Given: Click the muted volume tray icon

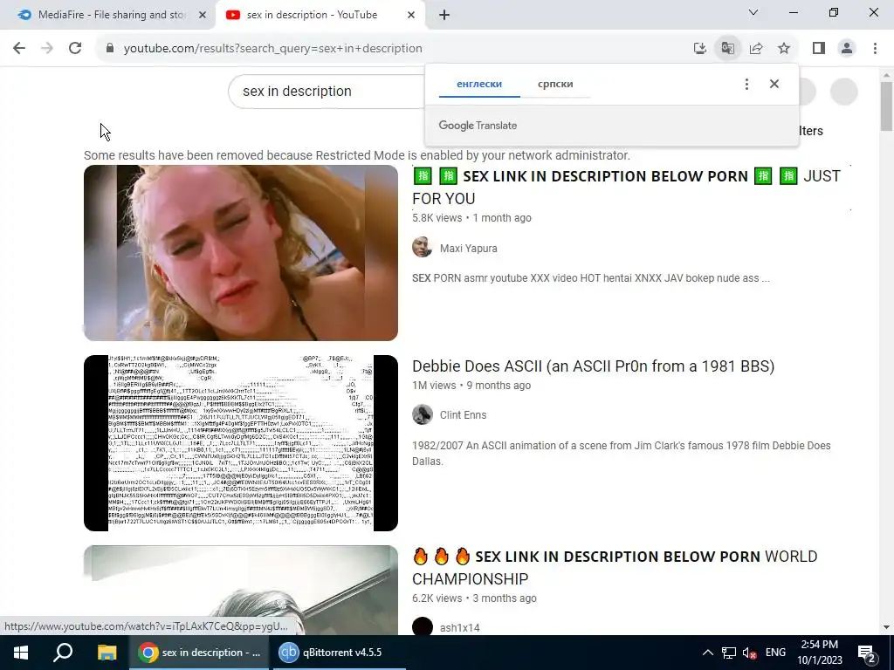Looking at the screenshot, I should tap(750, 653).
